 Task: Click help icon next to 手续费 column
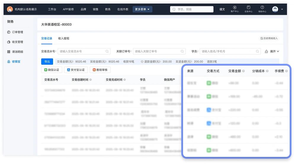[x=286, y=71]
